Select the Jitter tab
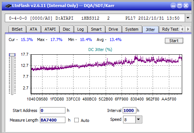 coord(150,30)
